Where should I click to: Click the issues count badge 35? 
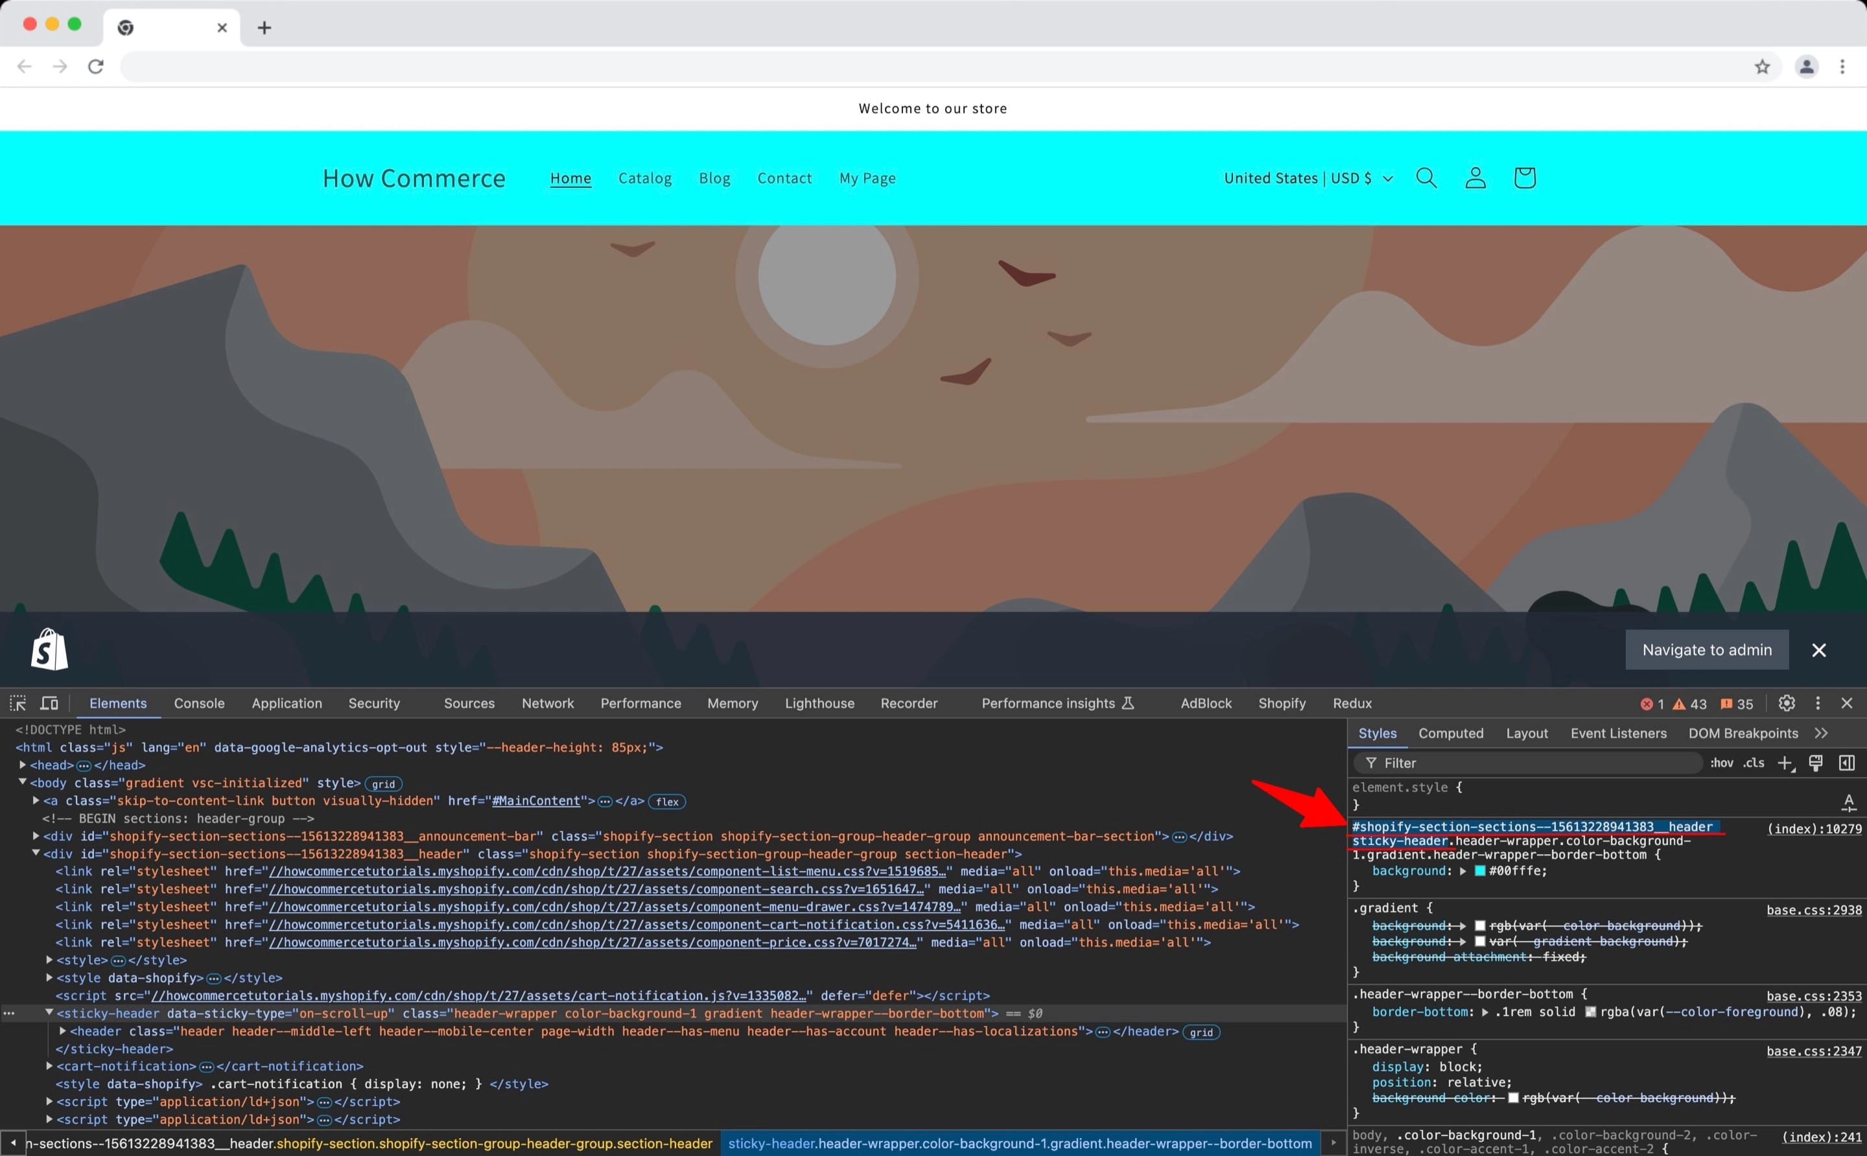(1736, 704)
